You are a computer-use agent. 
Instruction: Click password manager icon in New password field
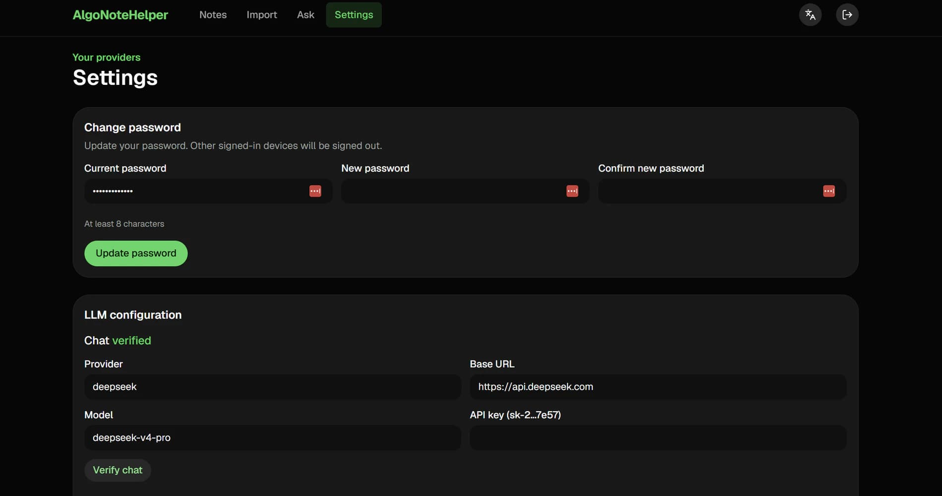point(572,191)
